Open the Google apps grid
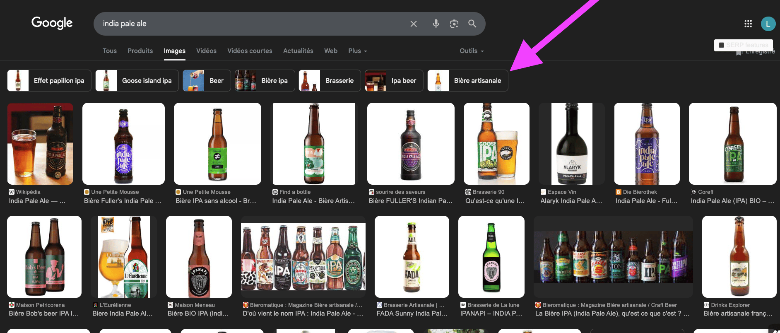The image size is (780, 333). click(748, 24)
